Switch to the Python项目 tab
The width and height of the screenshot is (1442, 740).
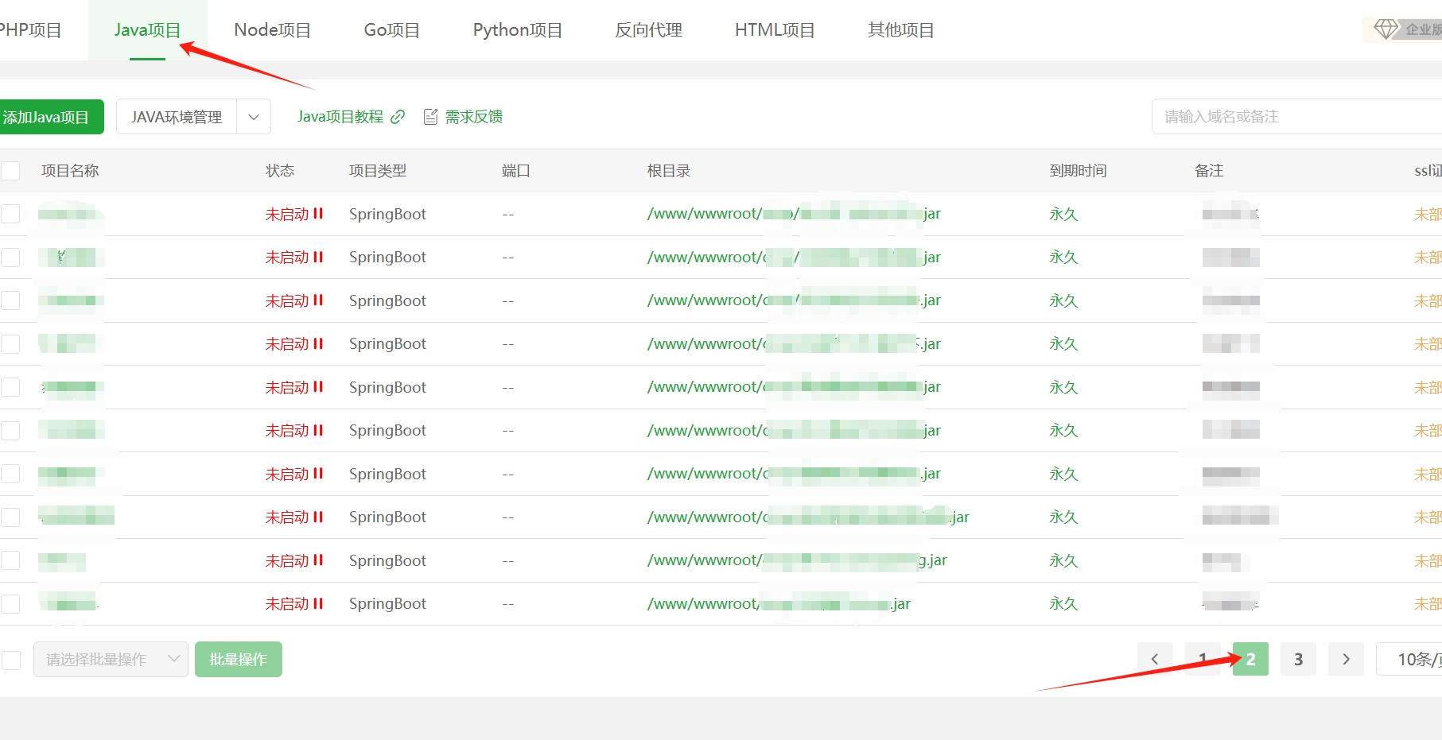517,30
